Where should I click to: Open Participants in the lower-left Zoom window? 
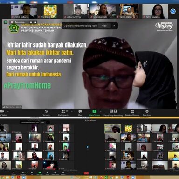[23, 173]
